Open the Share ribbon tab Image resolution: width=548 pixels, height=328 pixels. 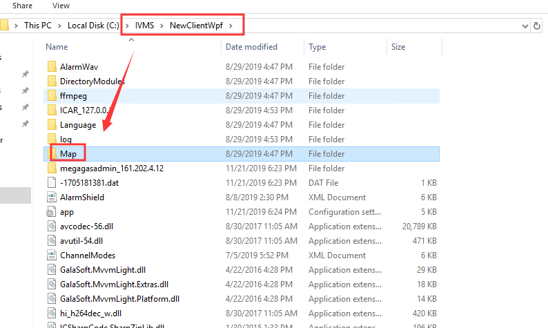coord(22,6)
